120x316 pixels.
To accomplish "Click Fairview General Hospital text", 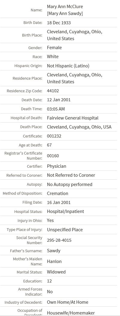I will click(73, 118).
